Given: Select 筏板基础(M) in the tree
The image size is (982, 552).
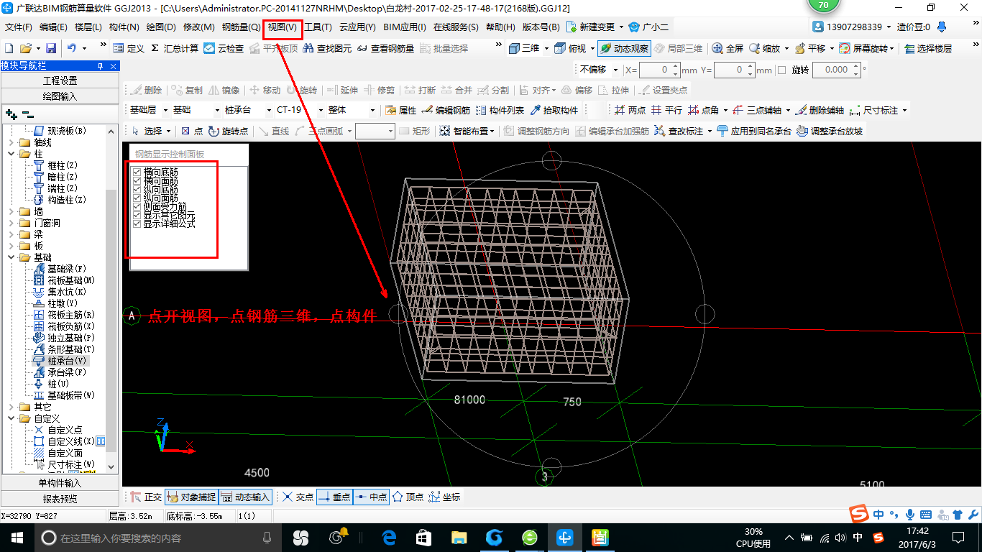Looking at the screenshot, I should coord(64,280).
